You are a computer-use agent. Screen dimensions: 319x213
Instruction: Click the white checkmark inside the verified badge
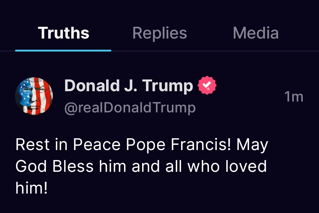click(207, 85)
